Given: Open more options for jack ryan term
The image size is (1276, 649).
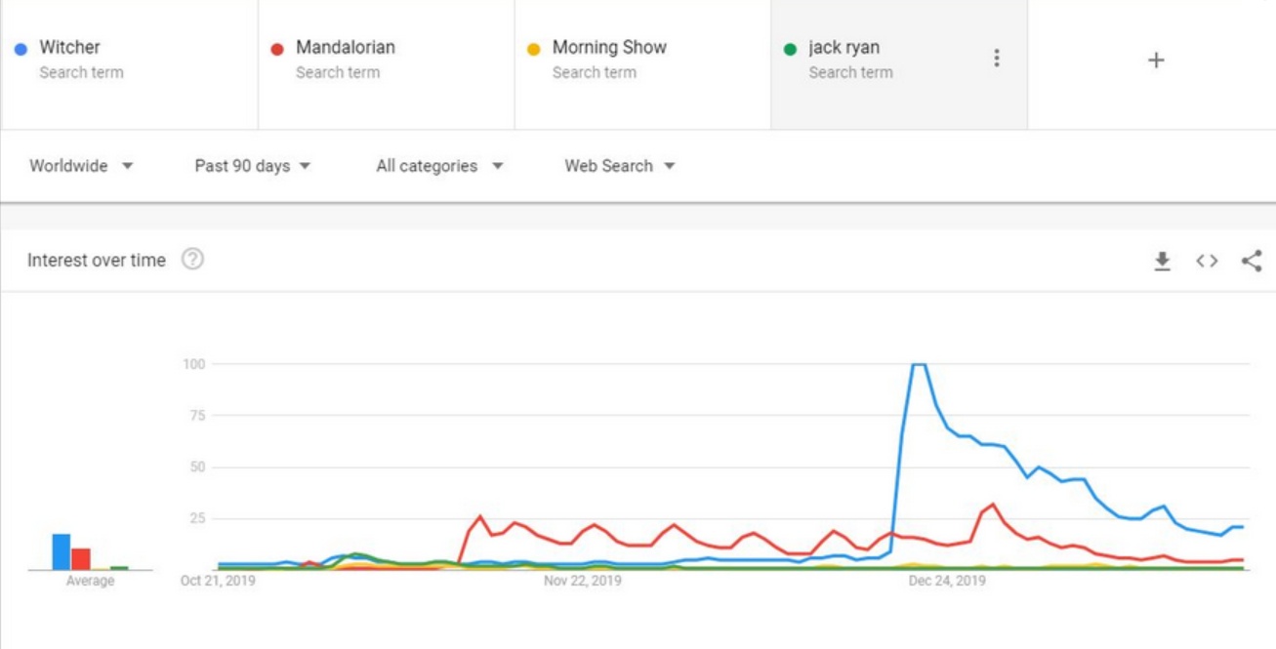Looking at the screenshot, I should pos(996,59).
